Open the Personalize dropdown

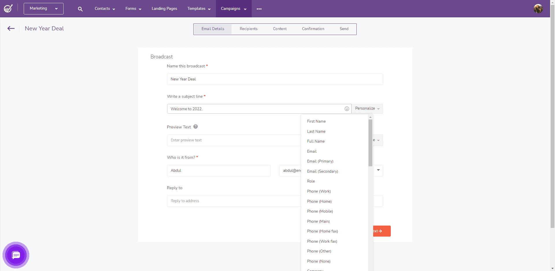coord(367,108)
